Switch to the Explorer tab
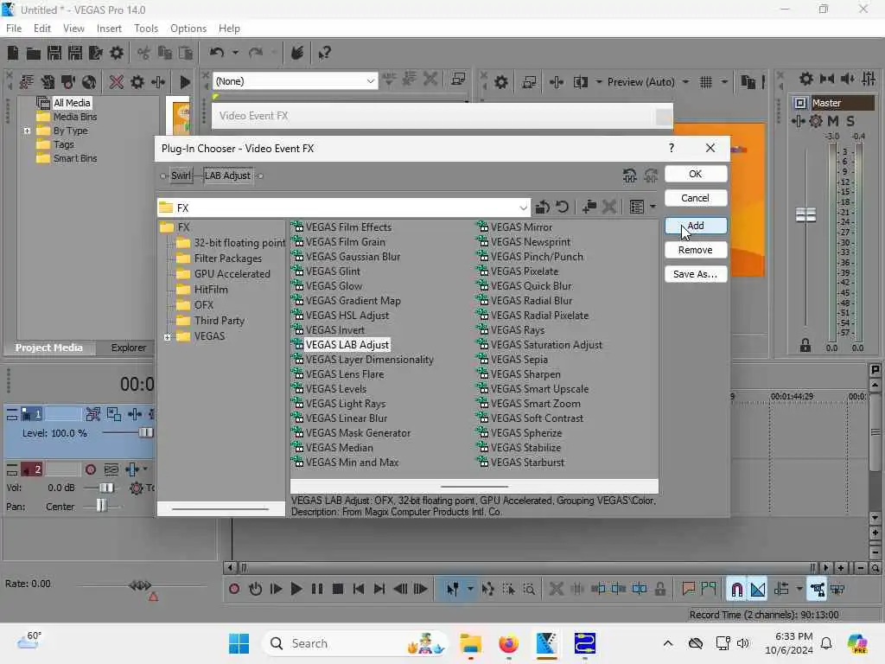The height and width of the screenshot is (664, 885). pyautogui.click(x=128, y=348)
